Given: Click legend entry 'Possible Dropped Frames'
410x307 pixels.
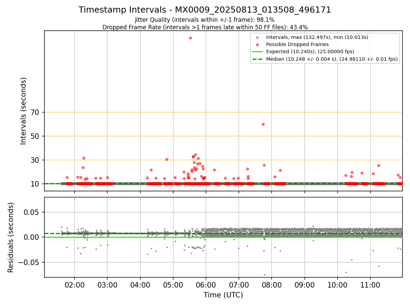Looking at the screenshot, I should 297,44.
